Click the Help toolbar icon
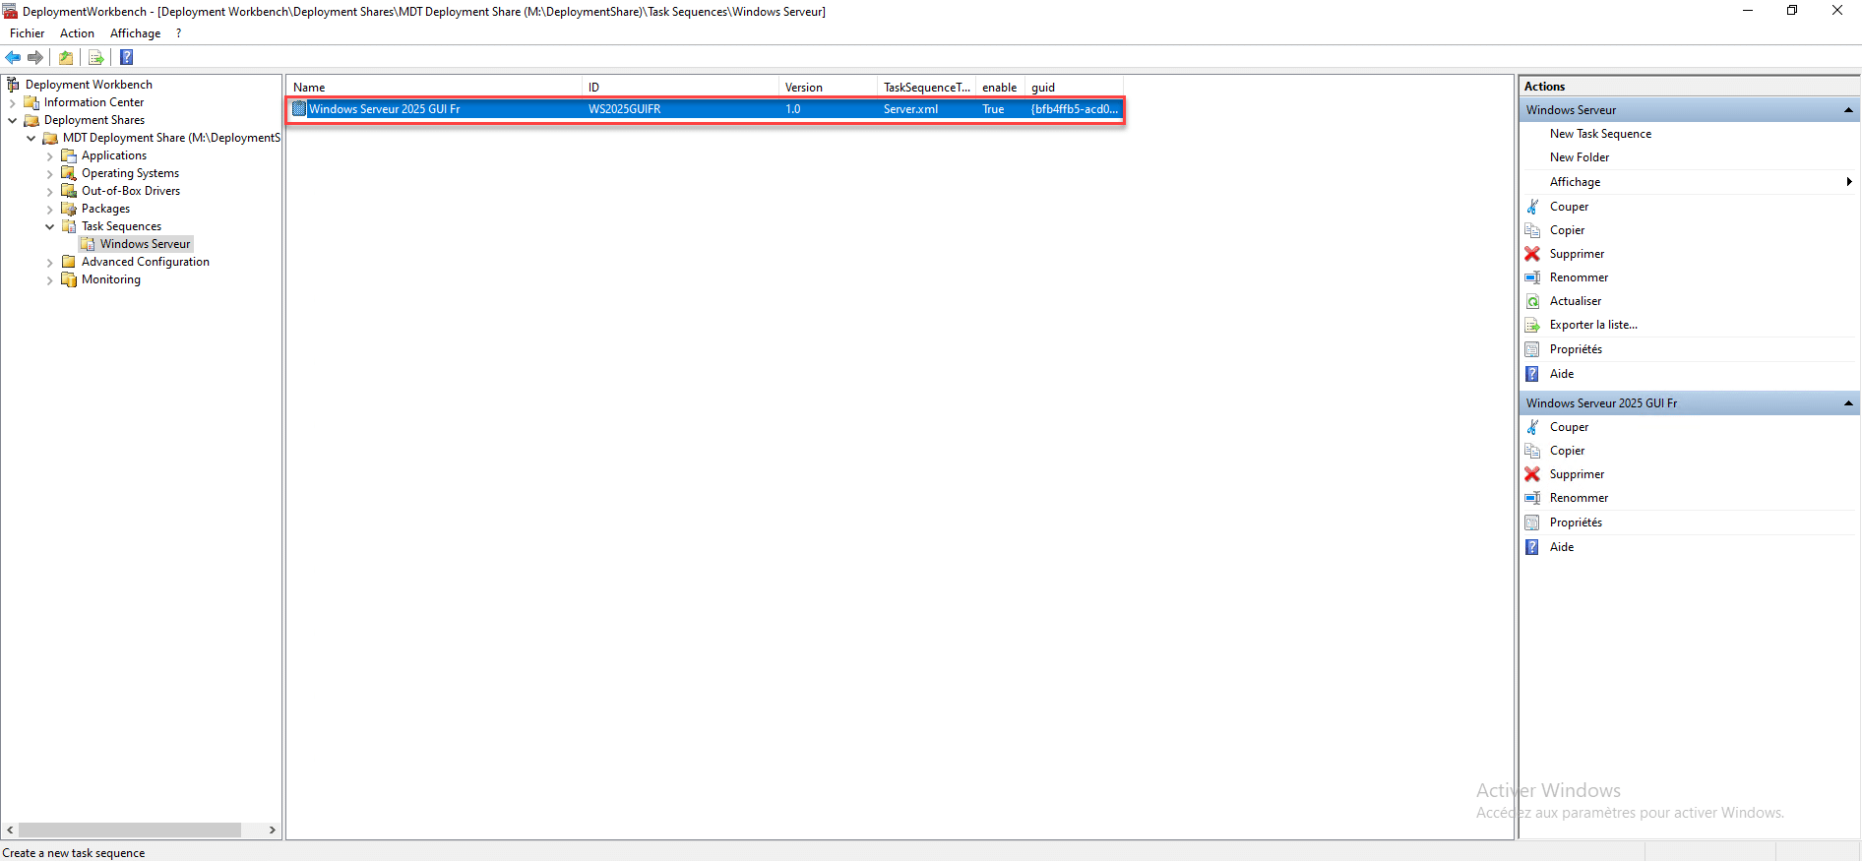This screenshot has width=1862, height=861. [126, 57]
